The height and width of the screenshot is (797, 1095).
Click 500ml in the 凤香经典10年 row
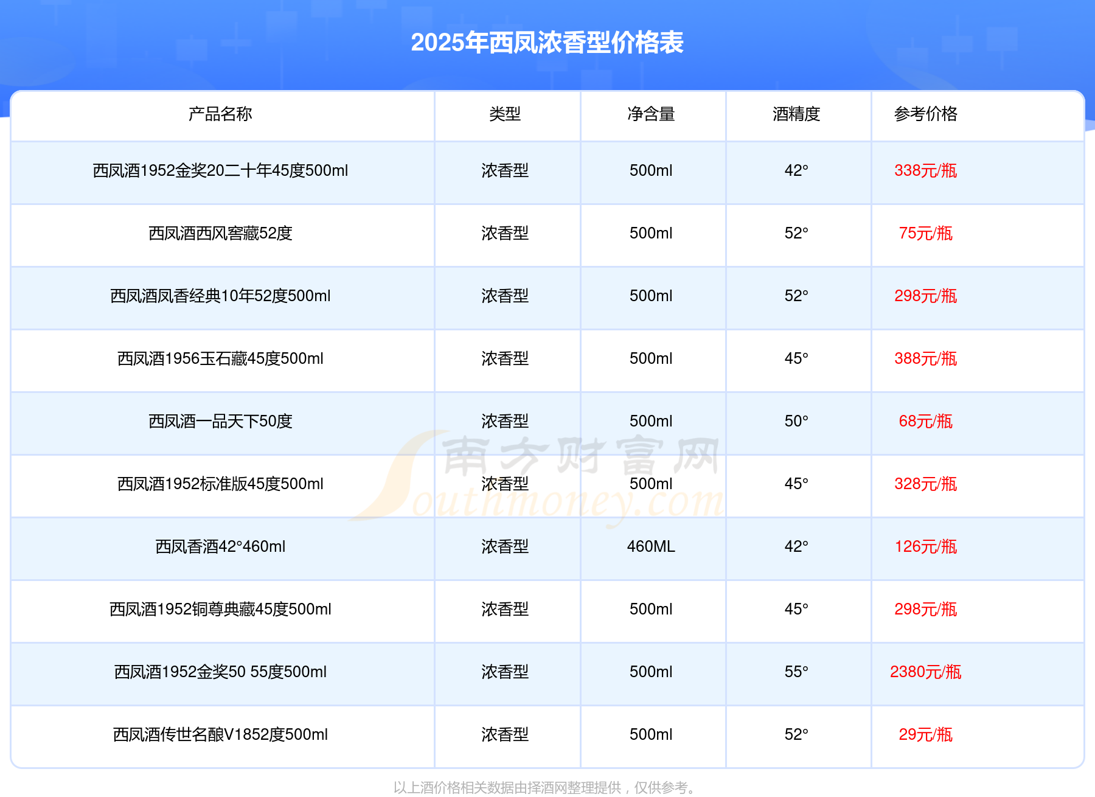pos(651,296)
